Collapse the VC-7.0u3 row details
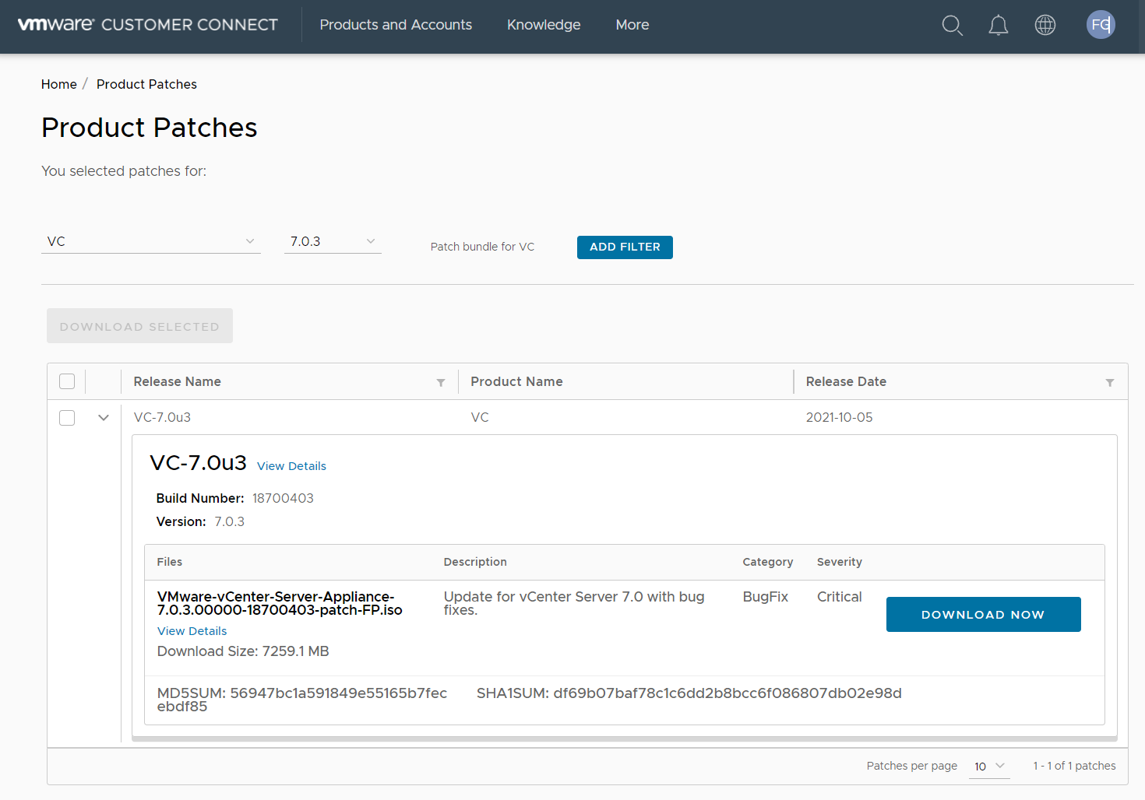The image size is (1145, 800). 104,418
